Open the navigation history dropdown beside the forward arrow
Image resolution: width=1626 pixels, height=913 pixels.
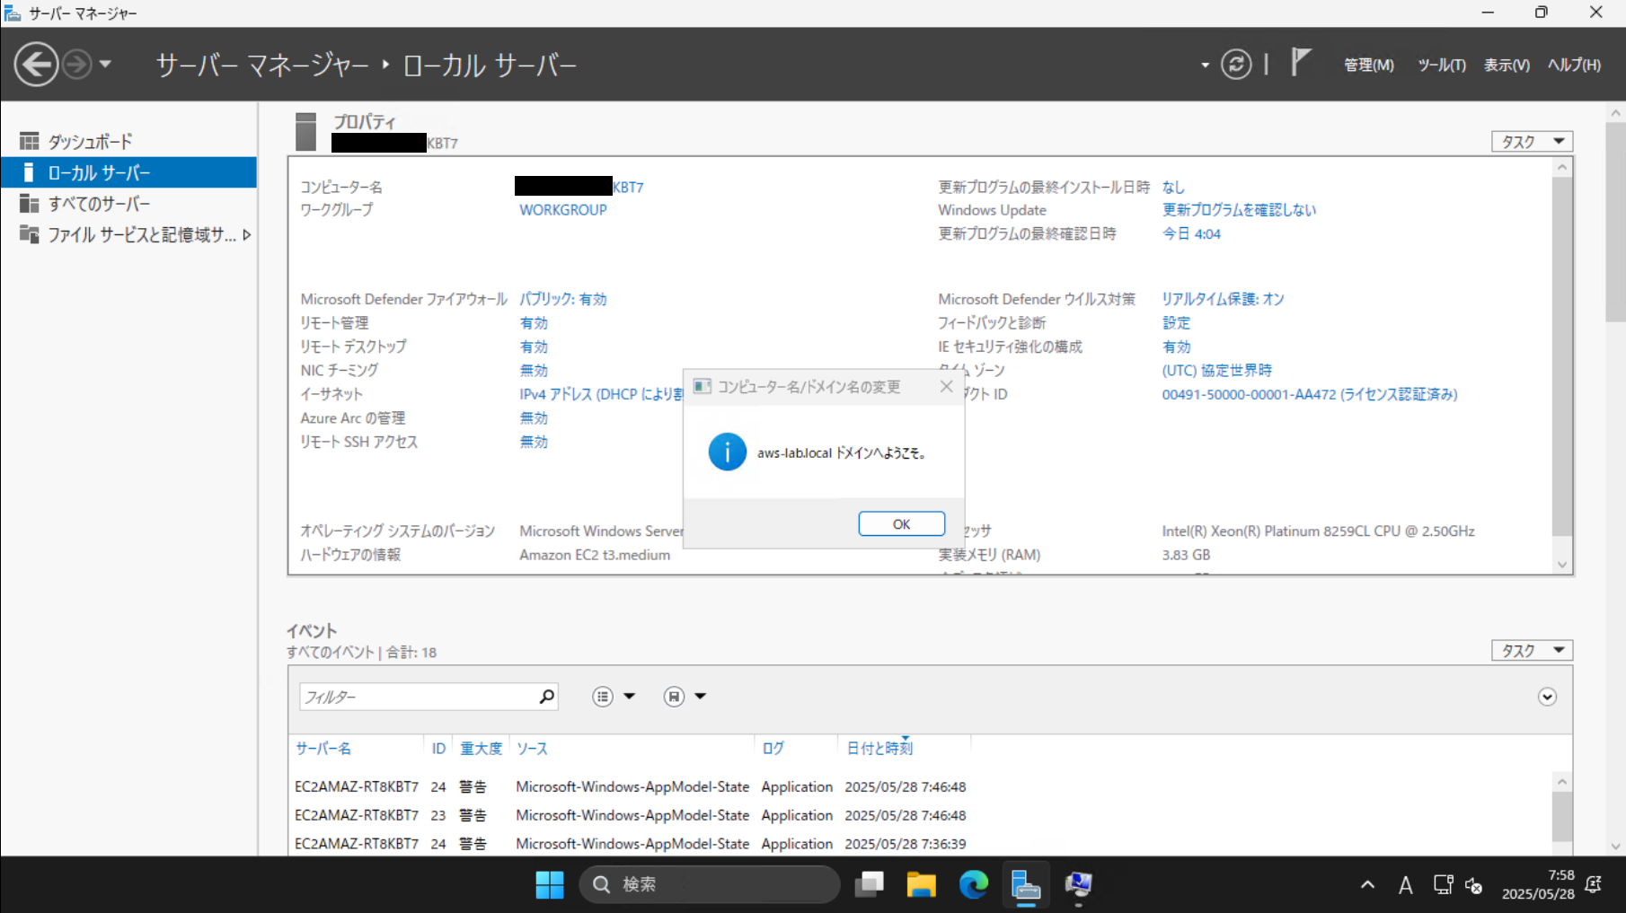coord(105,65)
